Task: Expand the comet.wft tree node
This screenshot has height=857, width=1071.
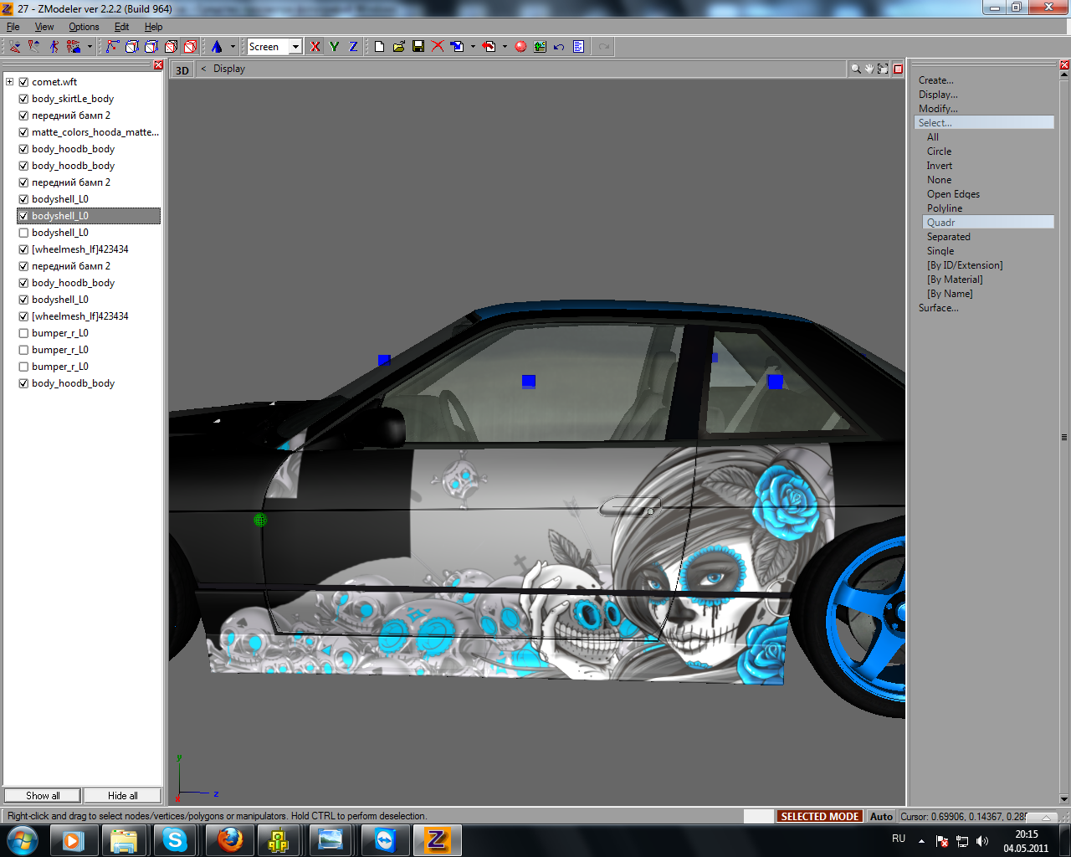Action: pyautogui.click(x=10, y=82)
